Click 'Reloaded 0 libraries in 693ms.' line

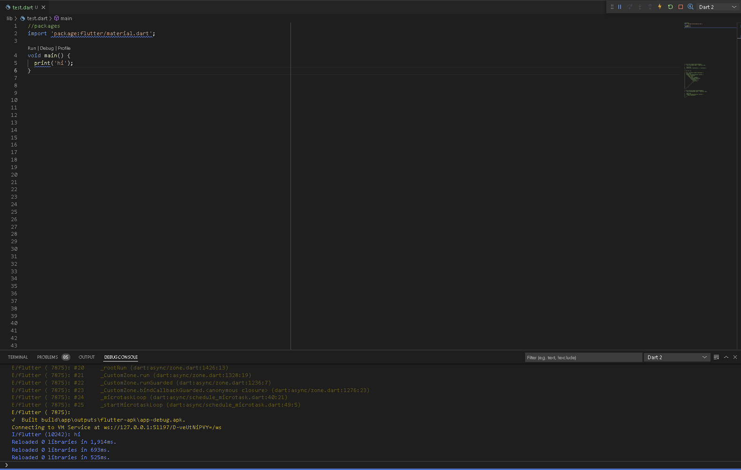(x=61, y=450)
